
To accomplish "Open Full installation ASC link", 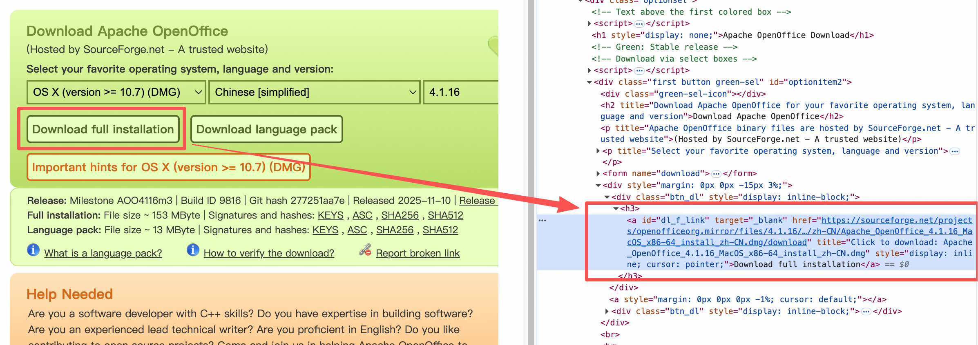I will tap(362, 215).
